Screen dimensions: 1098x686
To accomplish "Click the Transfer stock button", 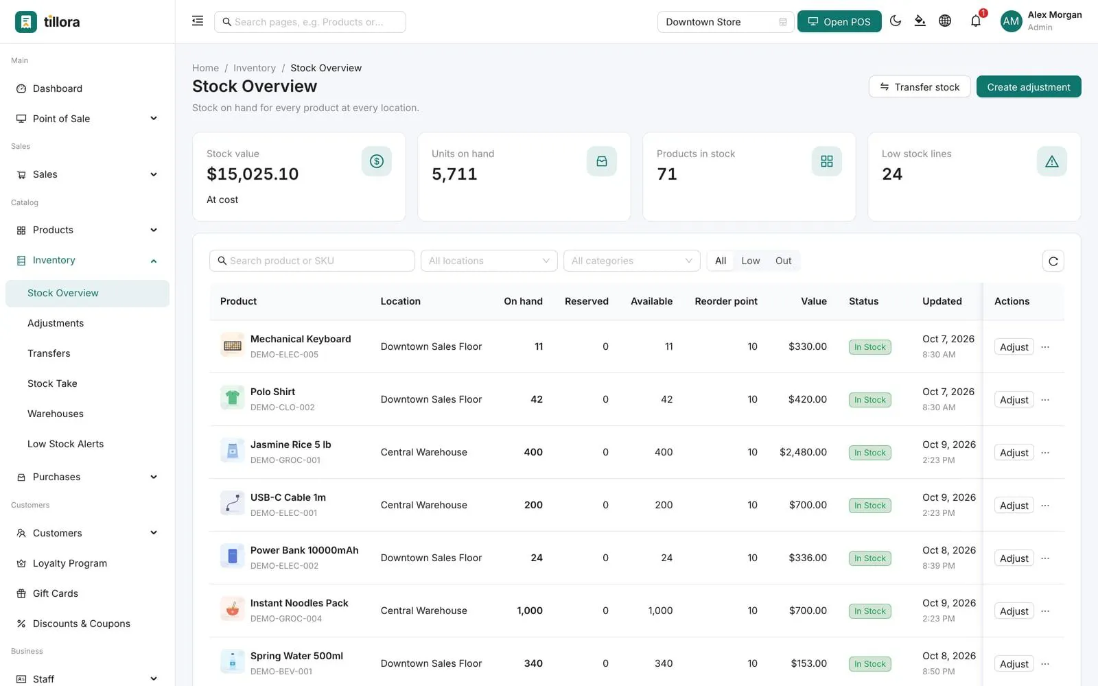I will (x=920, y=87).
